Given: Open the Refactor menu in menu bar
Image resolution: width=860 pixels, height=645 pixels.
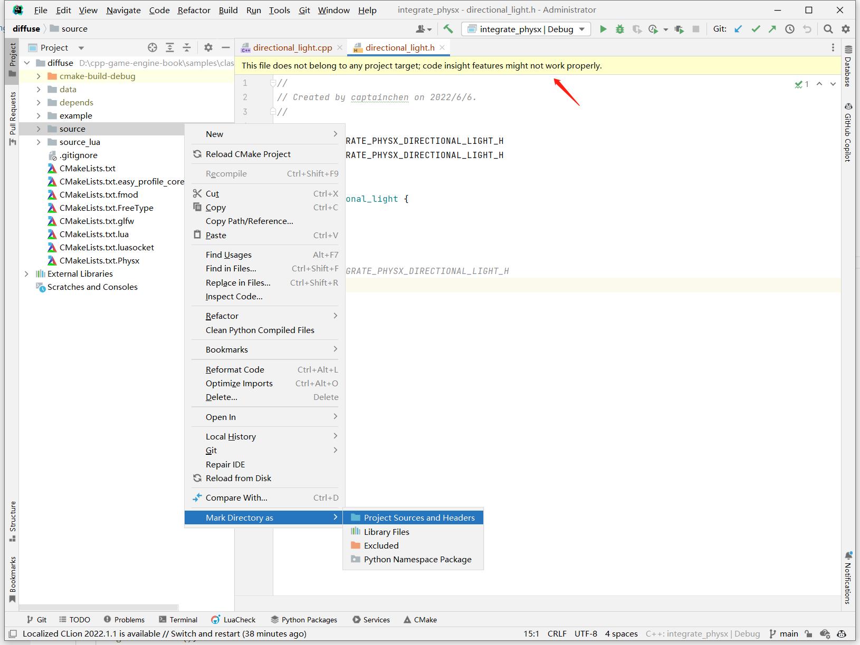Looking at the screenshot, I should pos(194,10).
